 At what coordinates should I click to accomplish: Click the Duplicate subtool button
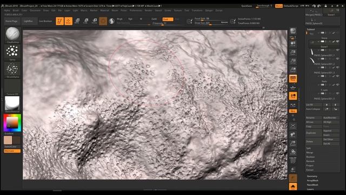coord(314,133)
